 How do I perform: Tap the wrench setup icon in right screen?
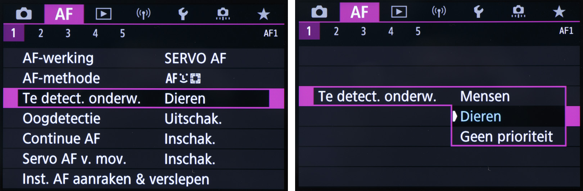click(x=478, y=12)
